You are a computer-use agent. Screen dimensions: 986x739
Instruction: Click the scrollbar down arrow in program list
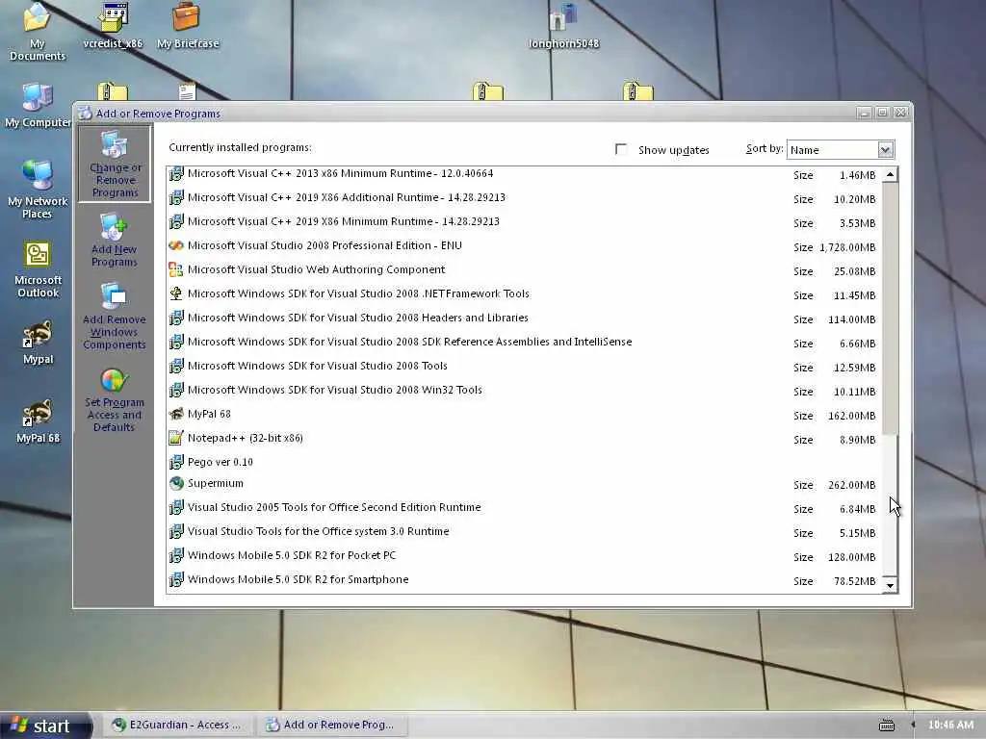[890, 585]
